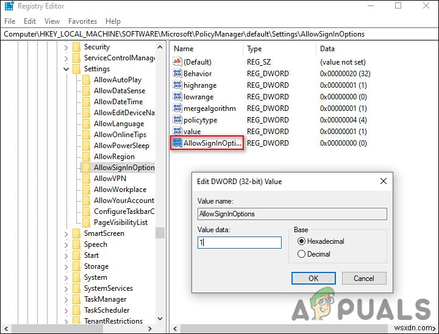Click the tree pane vertical scrollbar thumb

(x=160, y=233)
